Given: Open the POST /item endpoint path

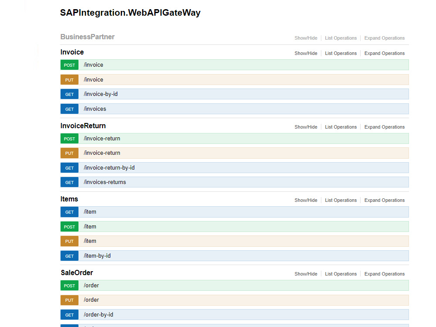Looking at the screenshot, I should 90,227.
